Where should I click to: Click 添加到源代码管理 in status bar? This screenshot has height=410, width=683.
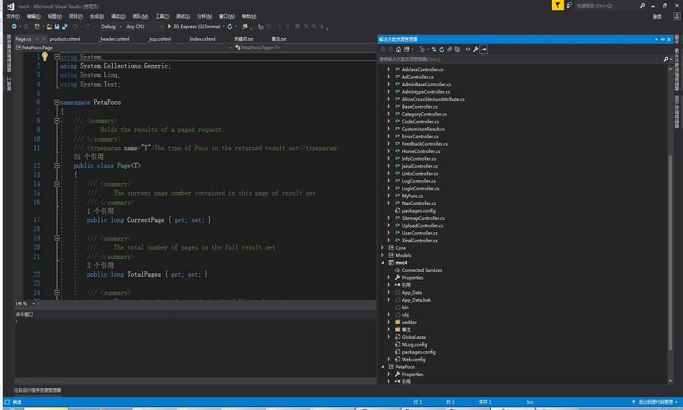click(x=656, y=402)
